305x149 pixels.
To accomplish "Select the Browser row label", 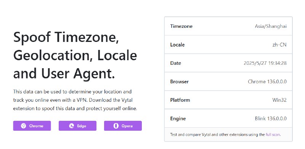I will pyautogui.click(x=179, y=82).
